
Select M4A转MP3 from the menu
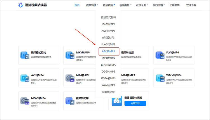[x=108, y=24]
